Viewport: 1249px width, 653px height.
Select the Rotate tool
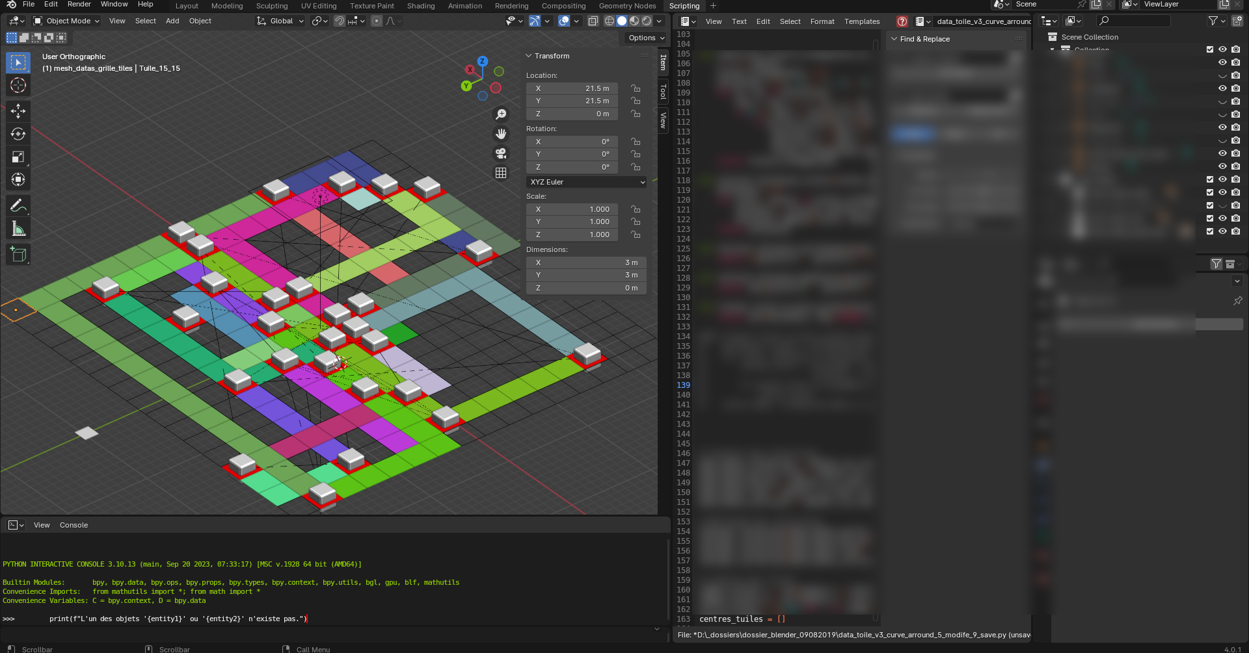(18, 134)
